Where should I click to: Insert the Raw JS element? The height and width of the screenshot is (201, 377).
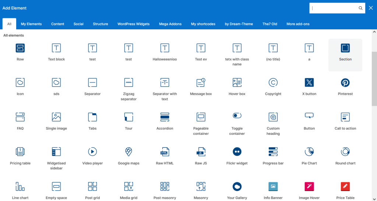(201, 156)
